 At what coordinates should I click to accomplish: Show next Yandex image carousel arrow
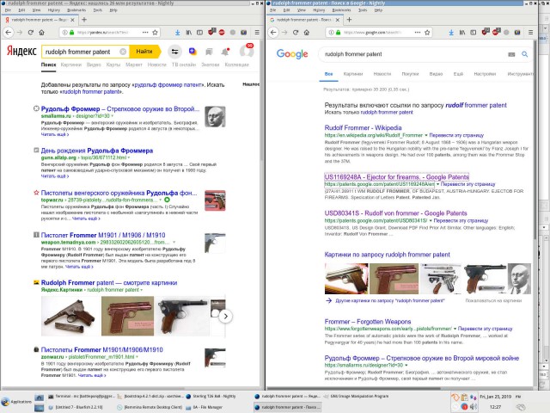tap(226, 316)
